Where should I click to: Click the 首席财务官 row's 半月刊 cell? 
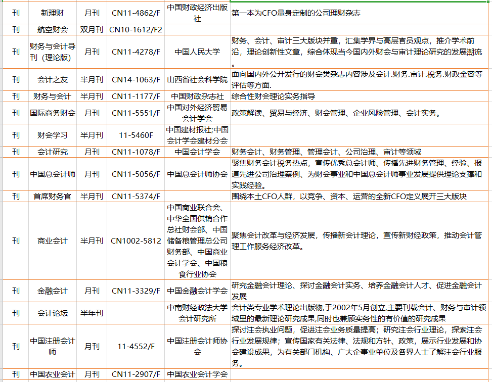(92, 197)
